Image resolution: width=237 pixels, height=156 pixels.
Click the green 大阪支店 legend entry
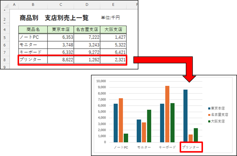[218, 121]
